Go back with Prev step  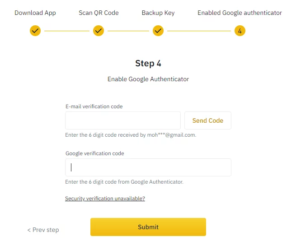tap(43, 230)
